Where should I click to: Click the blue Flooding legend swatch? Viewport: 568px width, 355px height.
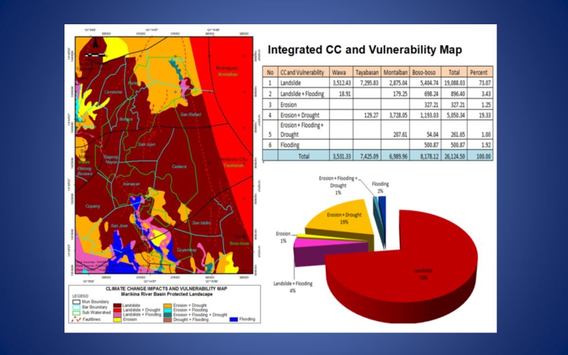pos(234,319)
